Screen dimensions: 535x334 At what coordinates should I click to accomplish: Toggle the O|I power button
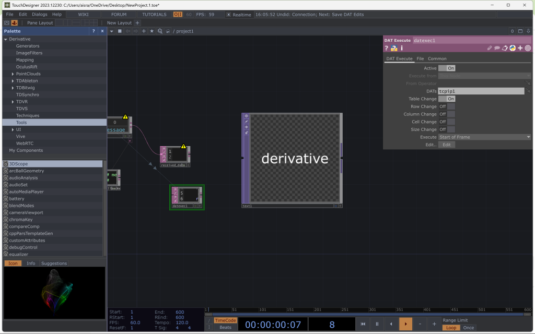[178, 14]
